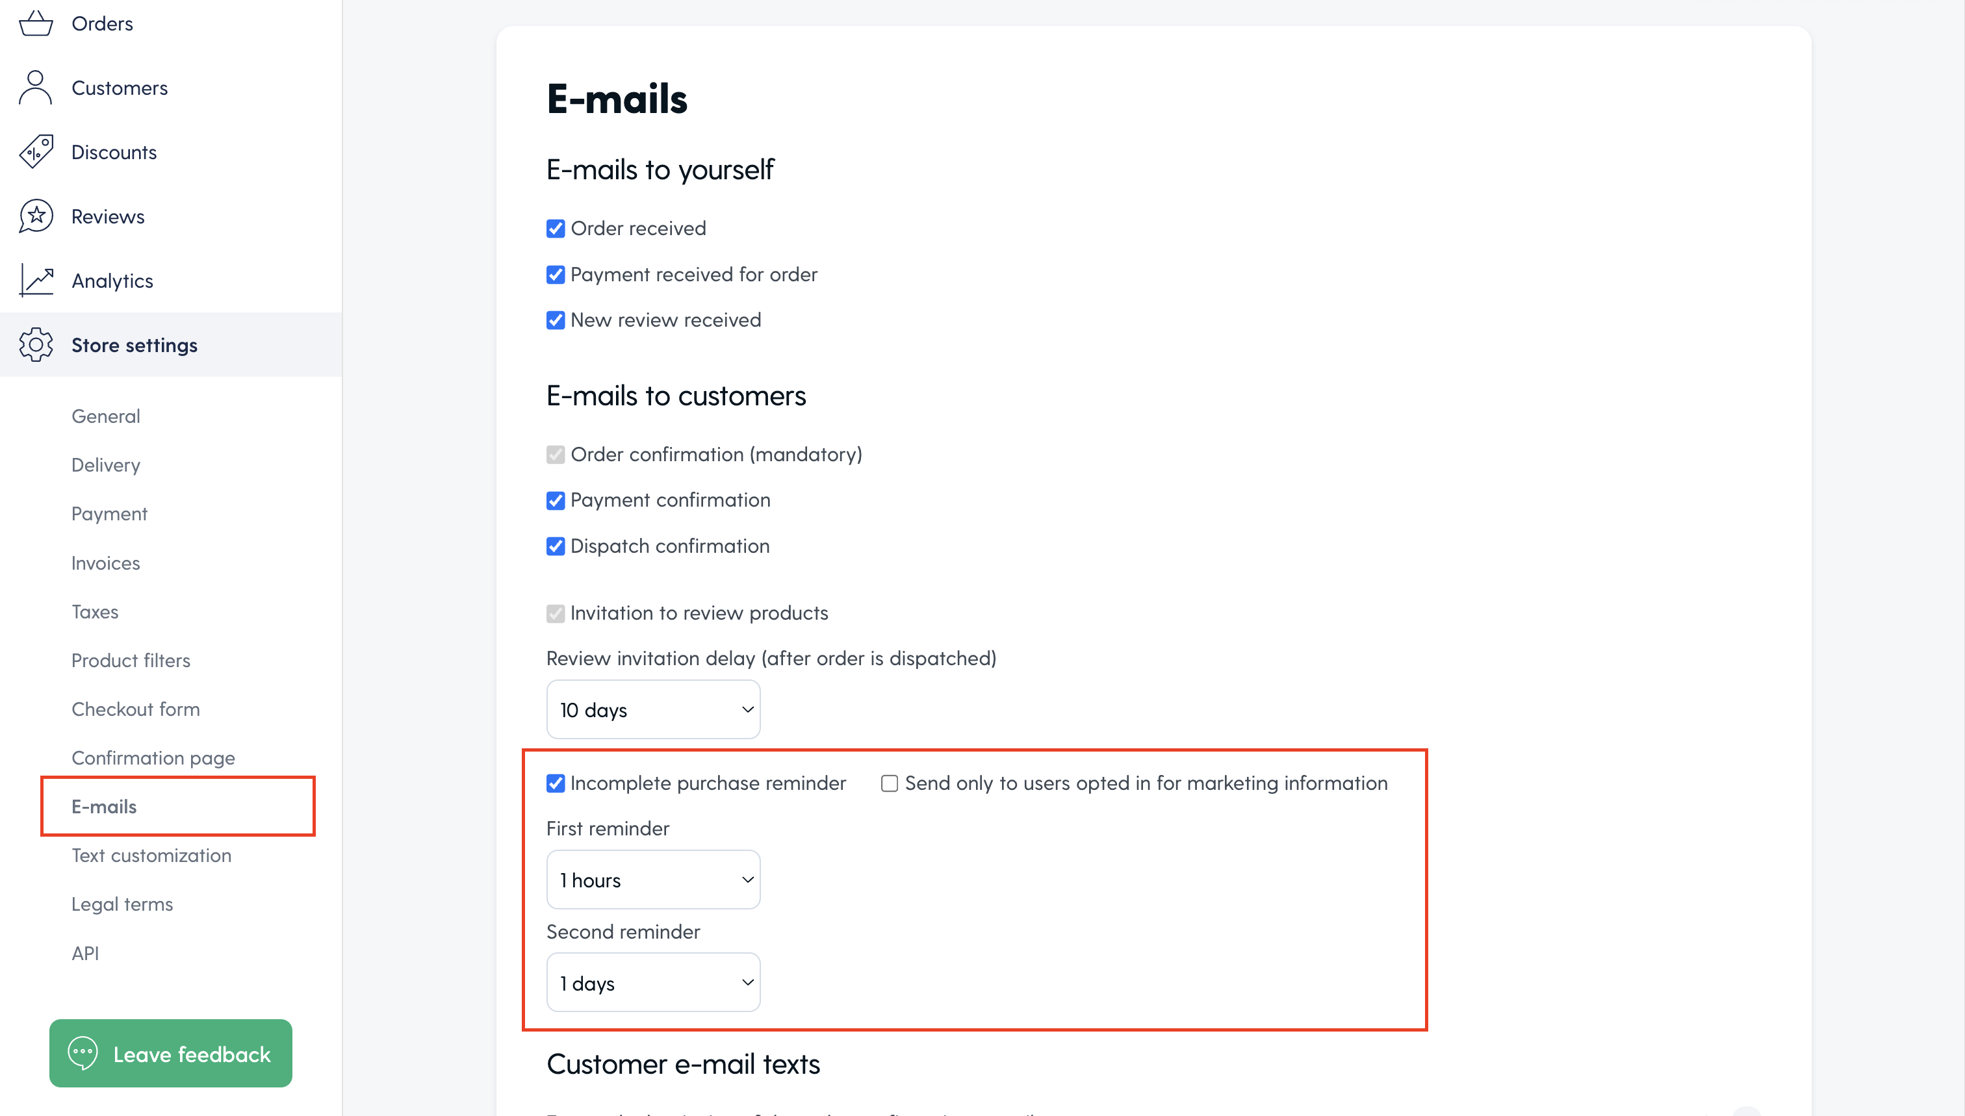Select the Checkout form settings item
The height and width of the screenshot is (1116, 1965).
tap(136, 709)
